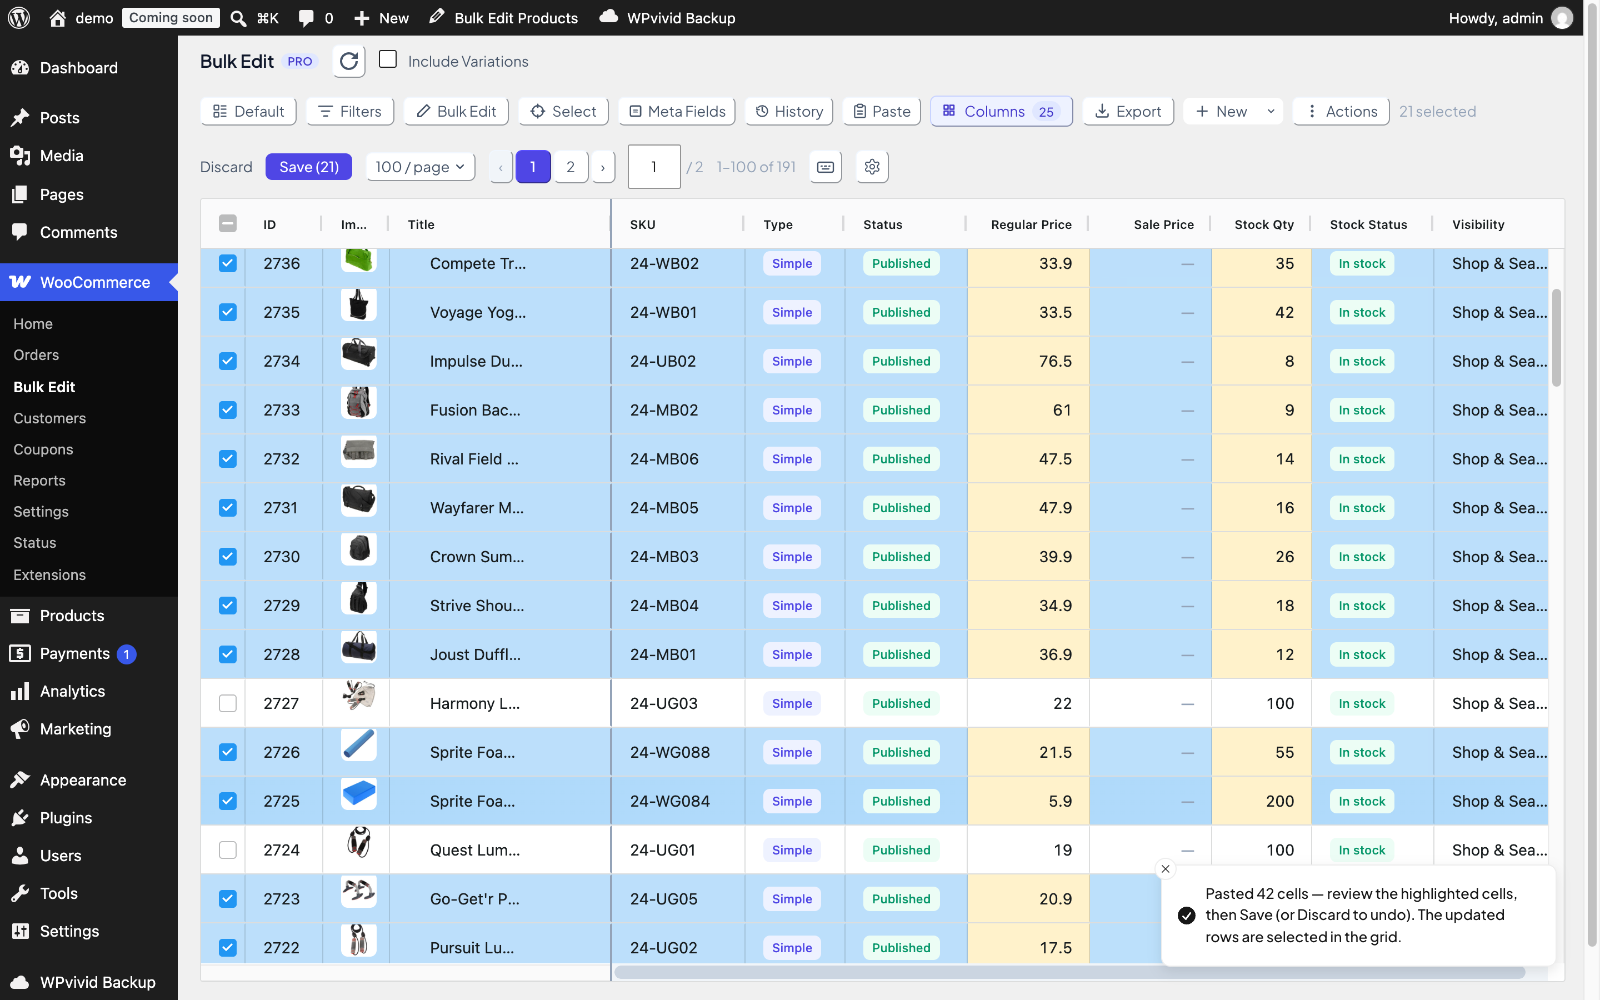Click Discard to undo changes
The width and height of the screenshot is (1600, 1000).
226,167
